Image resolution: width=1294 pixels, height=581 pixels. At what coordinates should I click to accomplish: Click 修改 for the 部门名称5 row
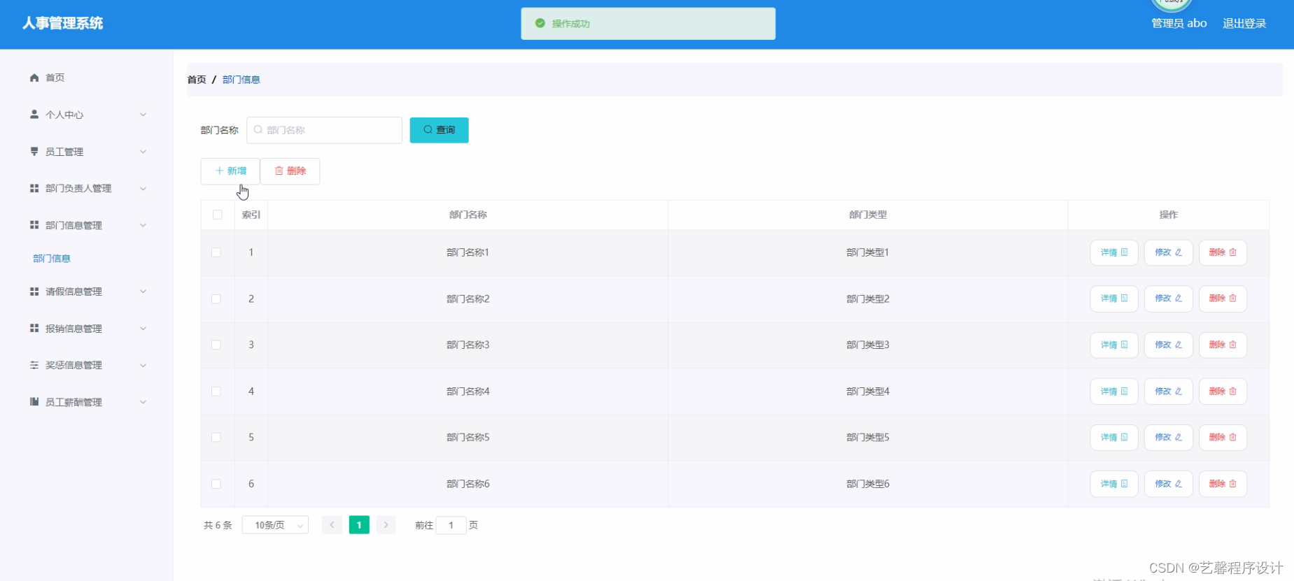coord(1169,438)
